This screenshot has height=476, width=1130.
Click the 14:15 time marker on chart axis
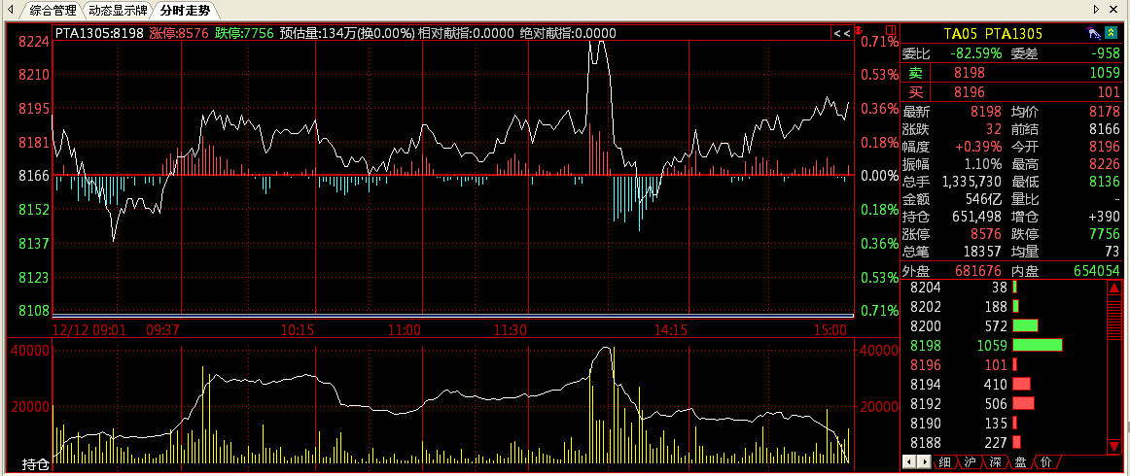click(671, 330)
